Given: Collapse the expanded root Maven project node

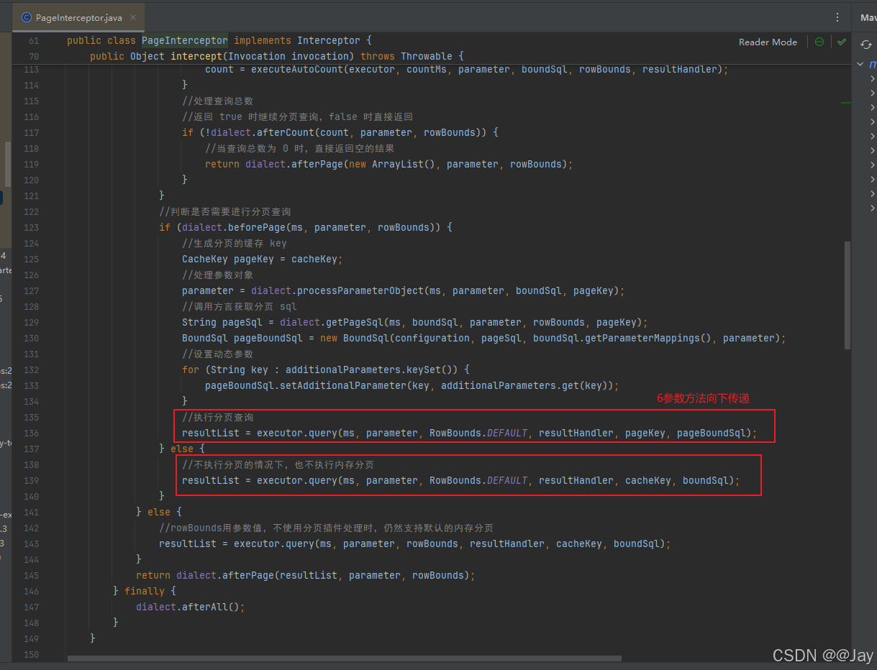Looking at the screenshot, I should pos(861,65).
